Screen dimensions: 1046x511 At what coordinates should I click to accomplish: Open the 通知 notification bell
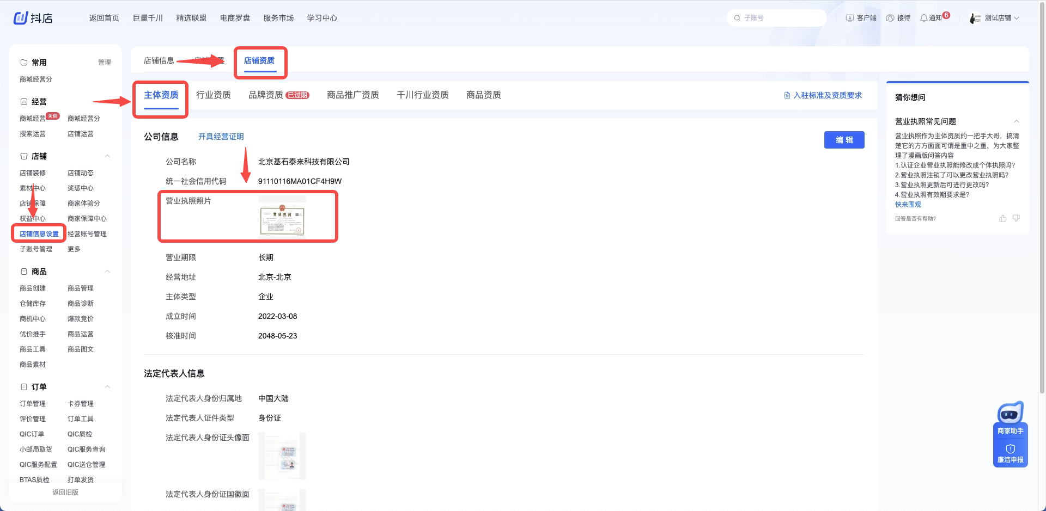(924, 18)
